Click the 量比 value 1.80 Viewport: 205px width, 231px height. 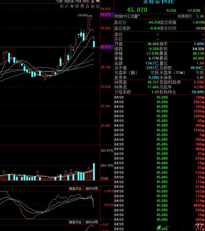tap(200, 63)
